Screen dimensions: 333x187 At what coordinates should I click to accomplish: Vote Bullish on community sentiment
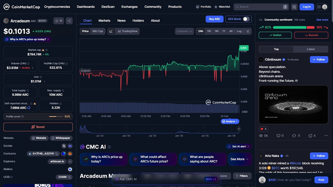click(x=275, y=35)
